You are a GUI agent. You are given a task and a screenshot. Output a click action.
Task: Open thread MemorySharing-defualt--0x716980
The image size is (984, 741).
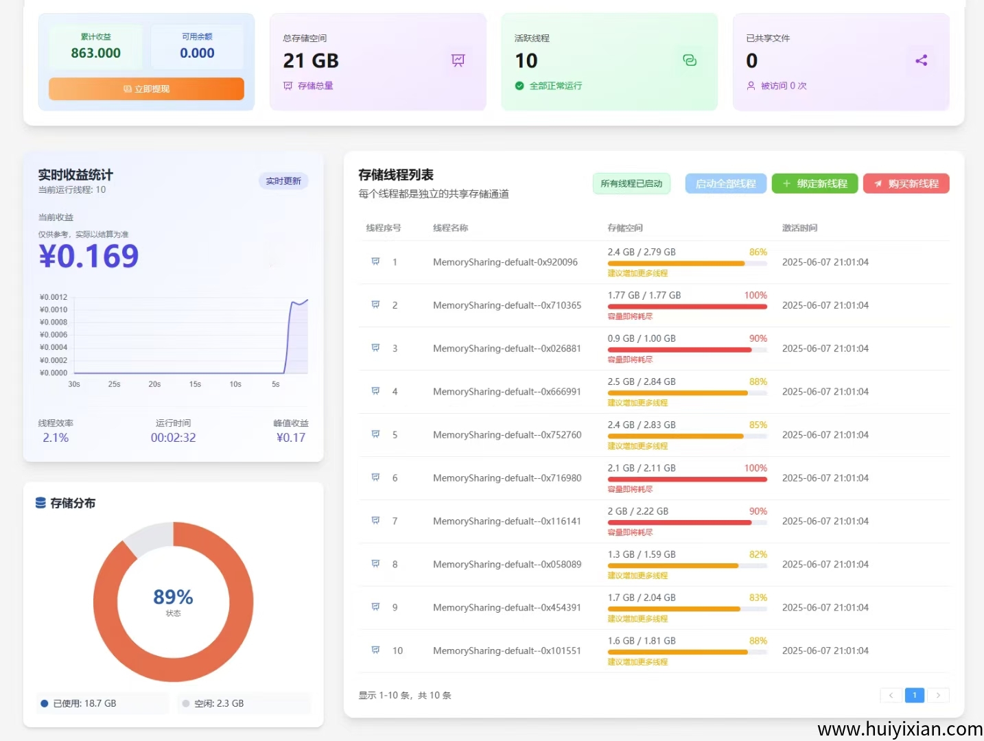(x=507, y=478)
